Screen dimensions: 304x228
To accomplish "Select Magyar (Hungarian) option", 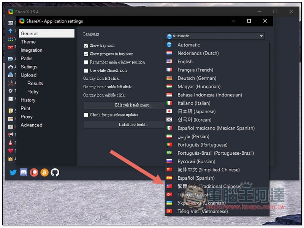I will [217, 87].
